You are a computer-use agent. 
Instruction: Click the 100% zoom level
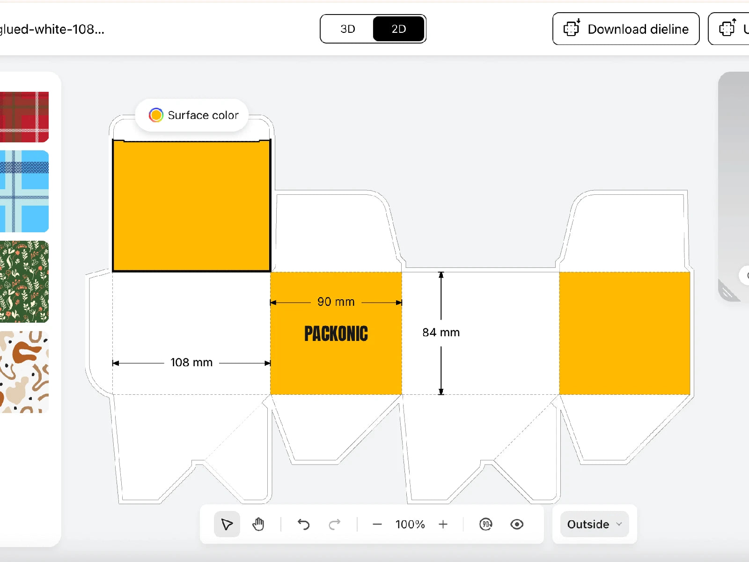click(410, 524)
